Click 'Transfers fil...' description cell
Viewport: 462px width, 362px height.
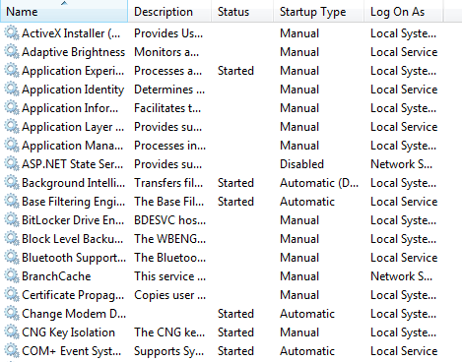point(168,183)
